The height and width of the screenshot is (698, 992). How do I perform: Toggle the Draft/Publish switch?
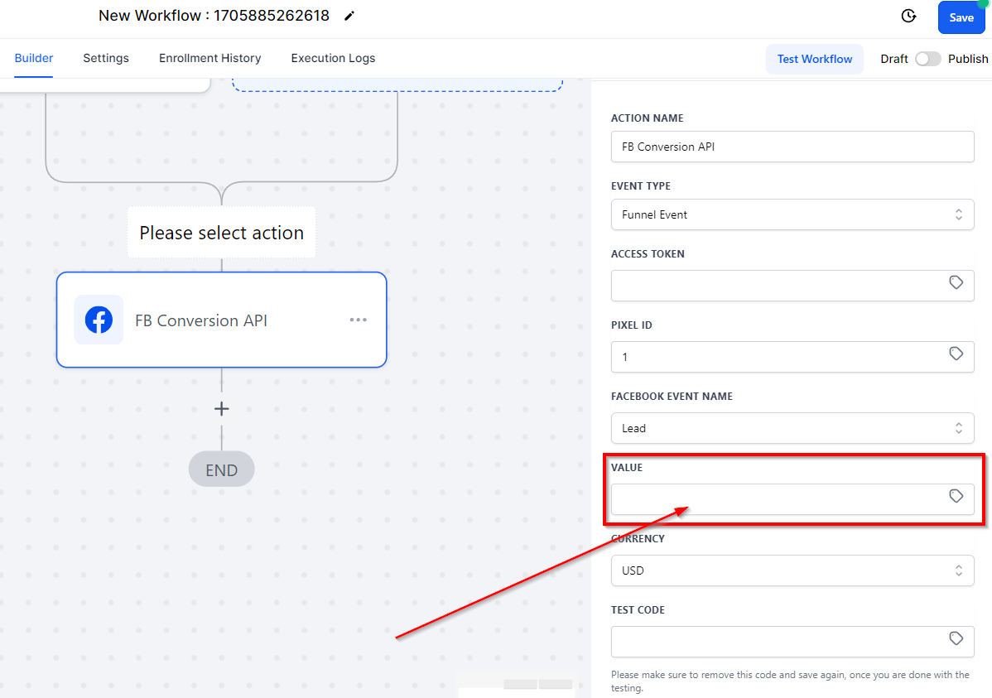[x=927, y=59]
